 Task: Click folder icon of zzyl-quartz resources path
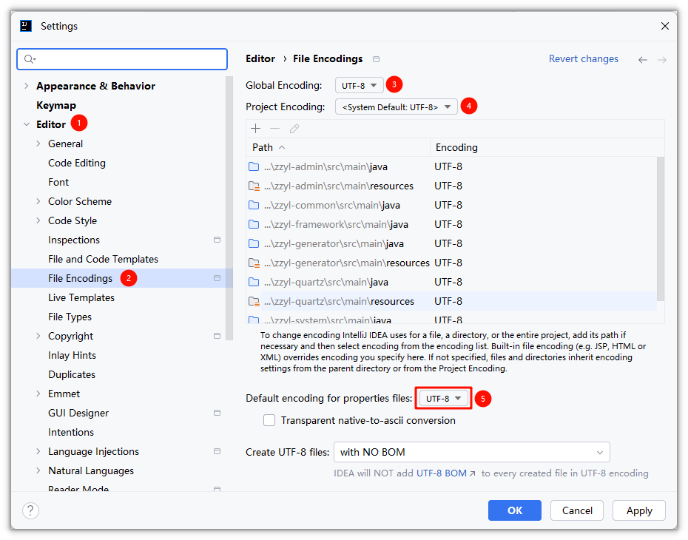pyautogui.click(x=254, y=301)
